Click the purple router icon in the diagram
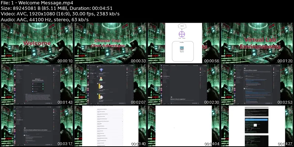This screenshot has width=294, height=147. click(182, 34)
